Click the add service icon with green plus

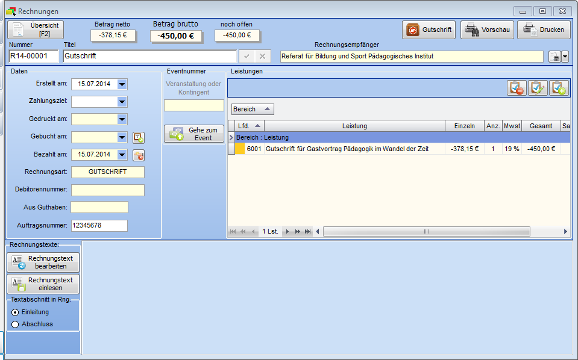click(x=559, y=88)
